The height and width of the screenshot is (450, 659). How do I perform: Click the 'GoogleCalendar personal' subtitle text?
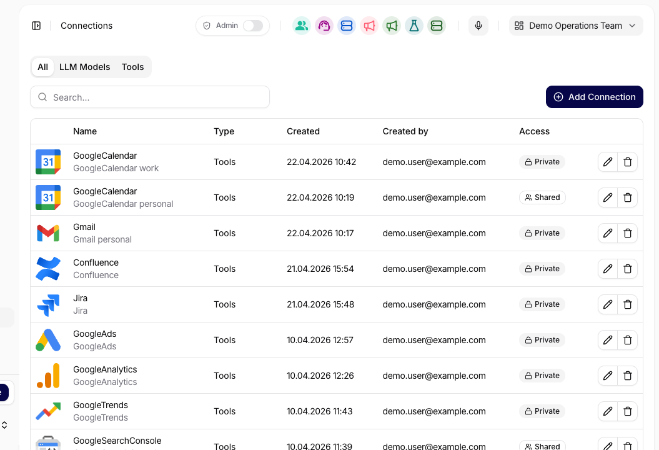click(123, 204)
